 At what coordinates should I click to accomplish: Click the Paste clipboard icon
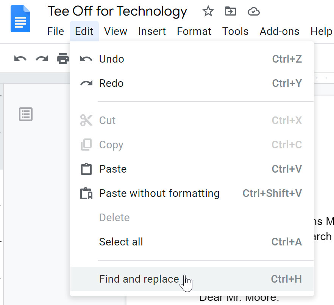pyautogui.click(x=86, y=169)
